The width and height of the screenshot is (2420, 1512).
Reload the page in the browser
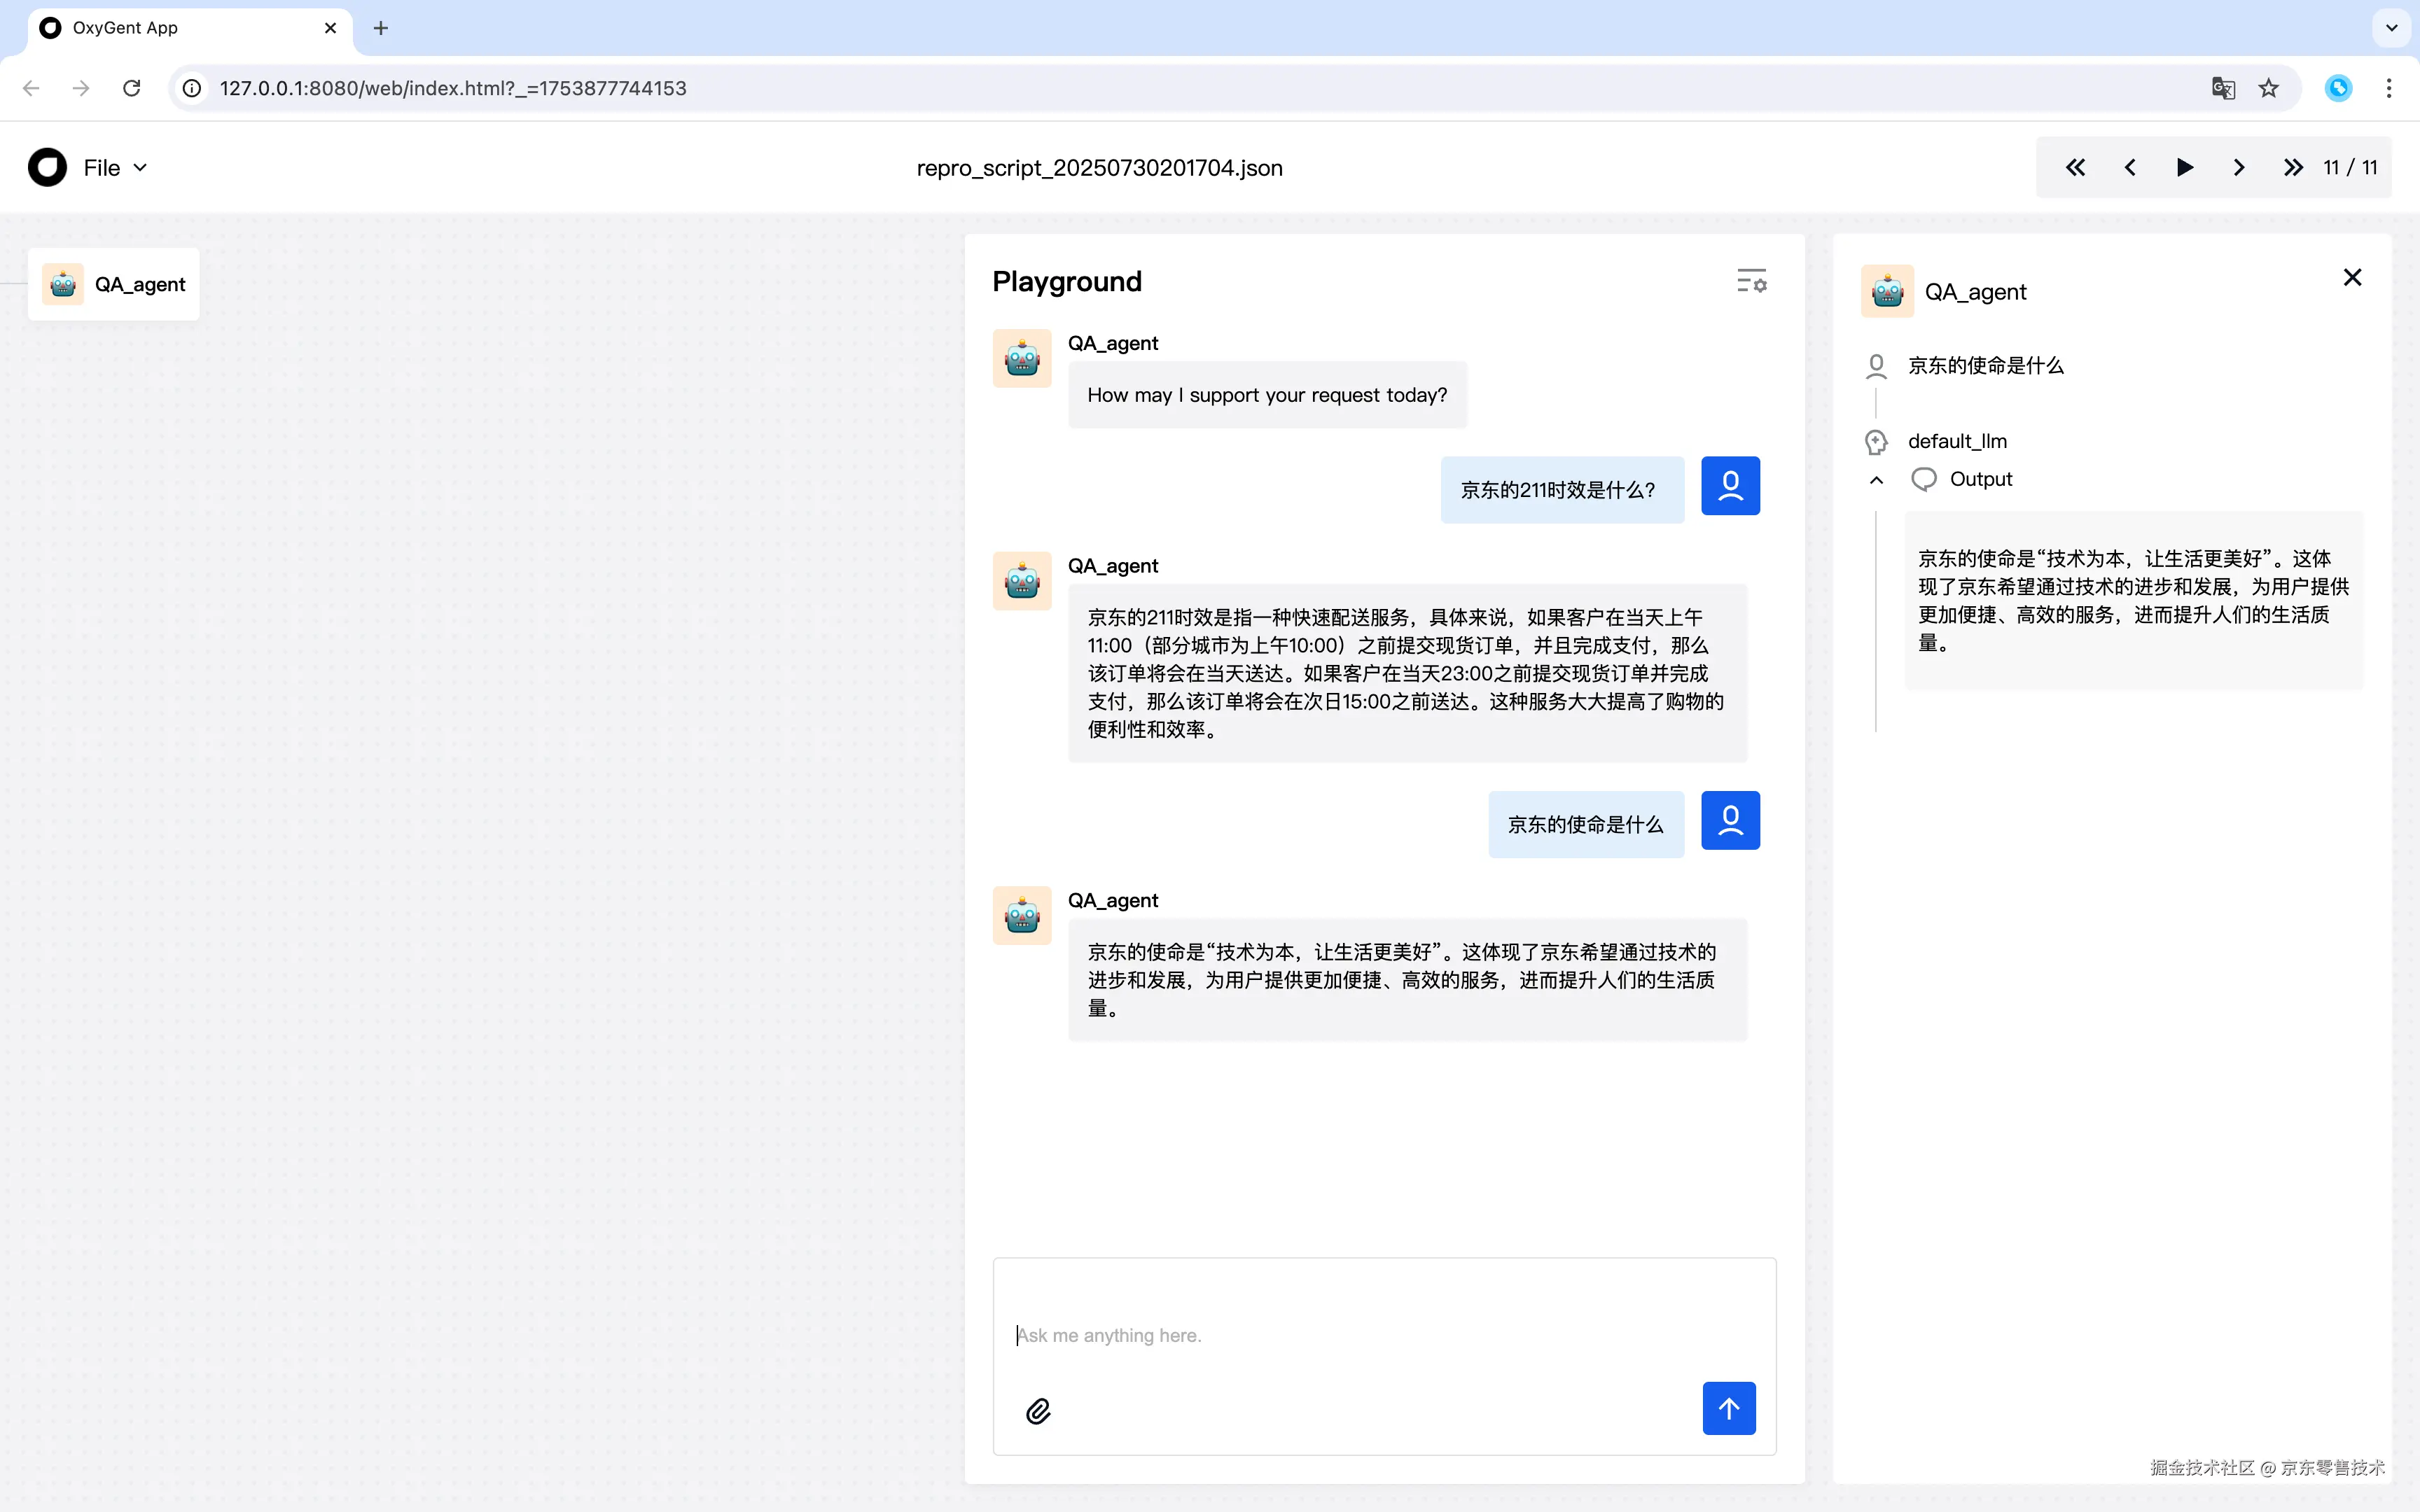131,88
